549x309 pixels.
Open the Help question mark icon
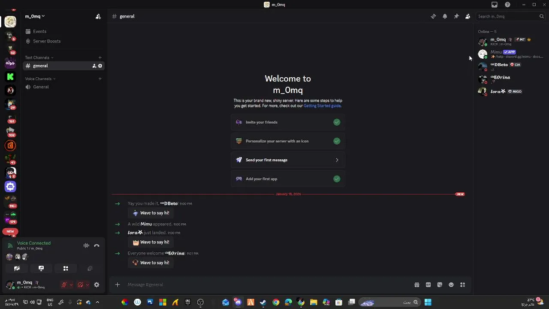click(x=507, y=5)
